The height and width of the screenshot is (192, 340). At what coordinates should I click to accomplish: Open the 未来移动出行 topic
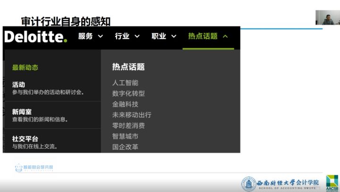(132, 115)
